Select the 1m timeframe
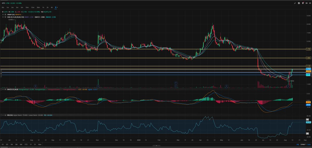Viewport: 312px width, 148px height. (8, 8)
